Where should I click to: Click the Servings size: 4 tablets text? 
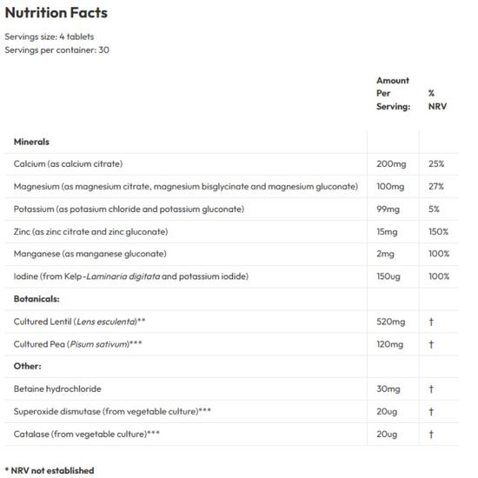[x=50, y=37]
